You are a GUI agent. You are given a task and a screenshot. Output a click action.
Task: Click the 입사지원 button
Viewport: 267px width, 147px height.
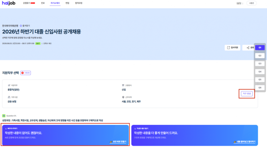coord(232,48)
